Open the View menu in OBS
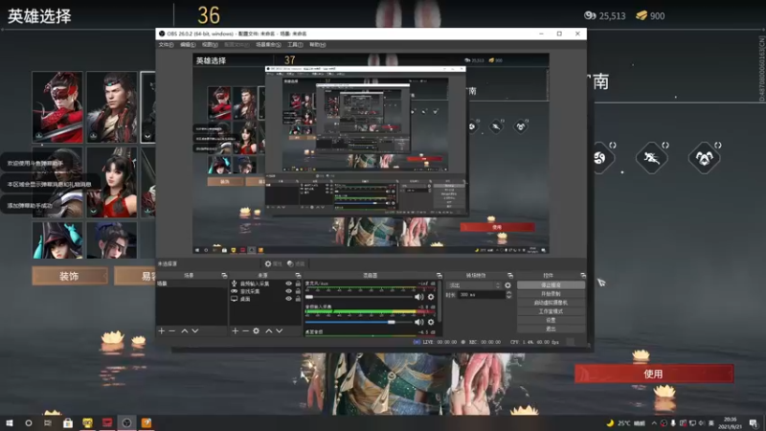Image resolution: width=766 pixels, height=431 pixels. pyautogui.click(x=210, y=44)
